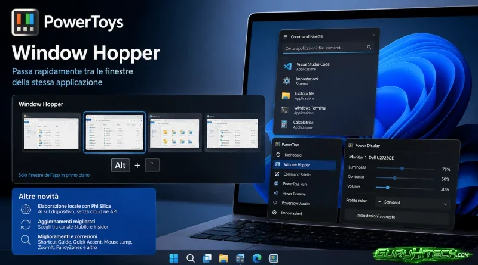Focus the Cerca applicazioni search field
This screenshot has width=478, height=265.
328,48
